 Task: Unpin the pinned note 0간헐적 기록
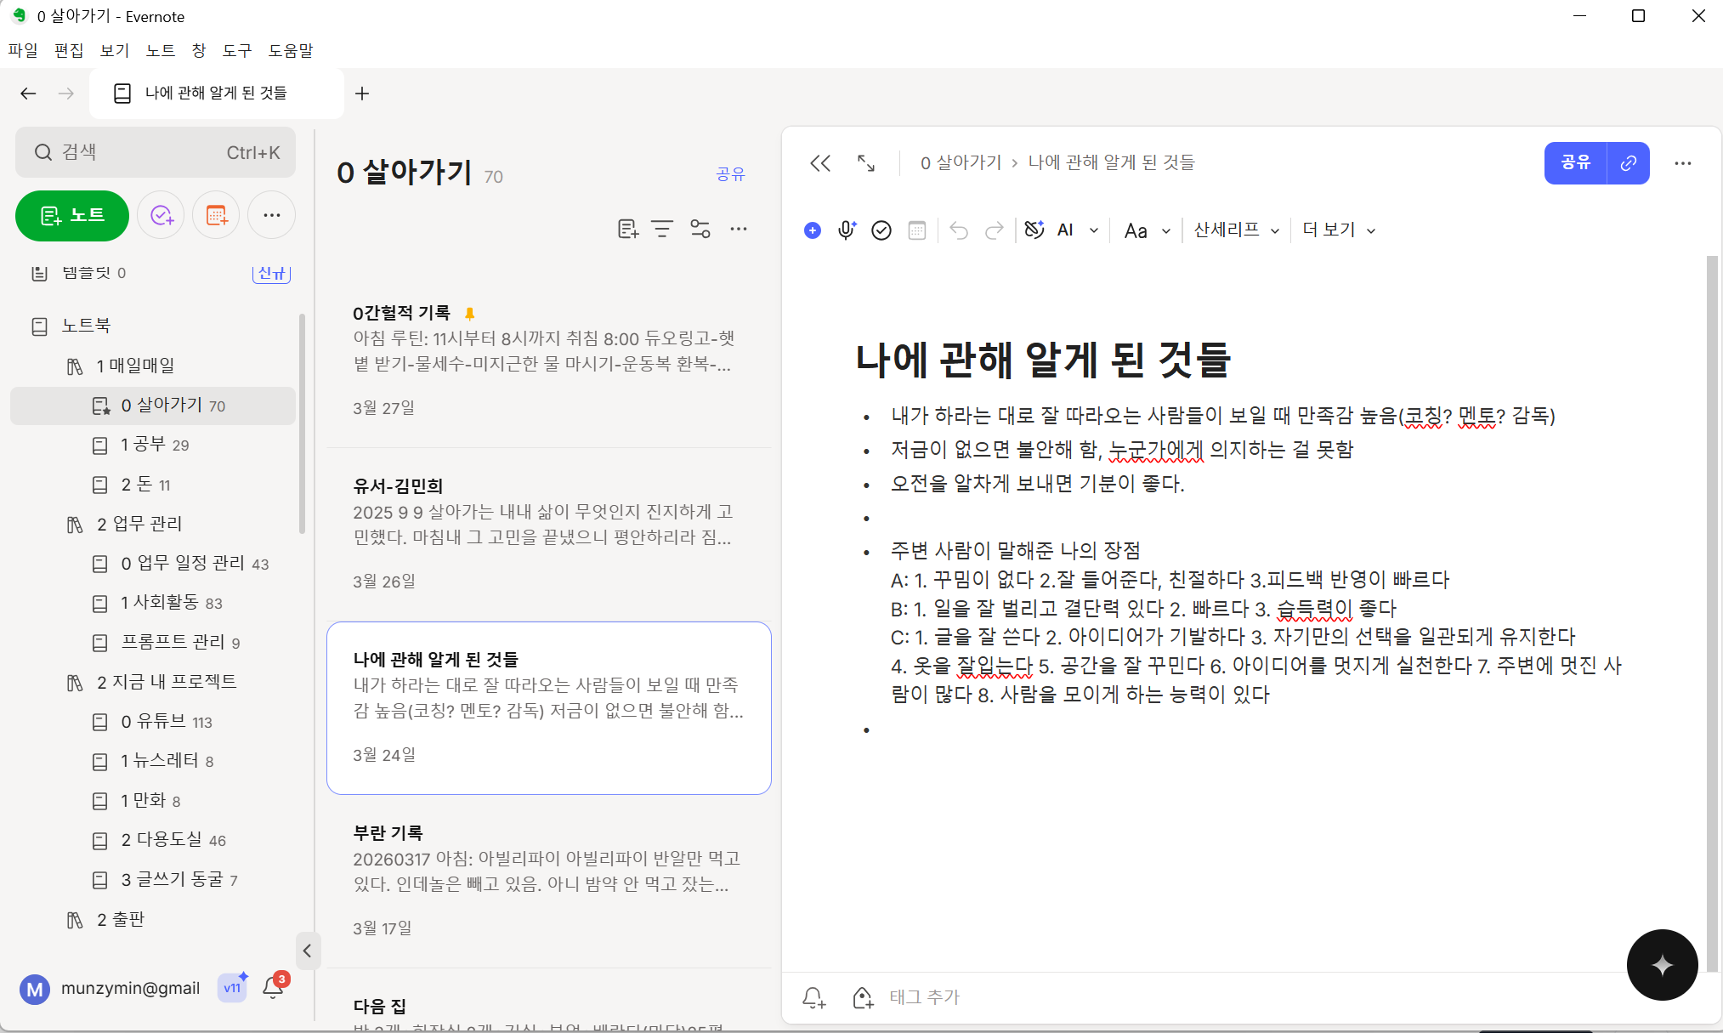(470, 312)
